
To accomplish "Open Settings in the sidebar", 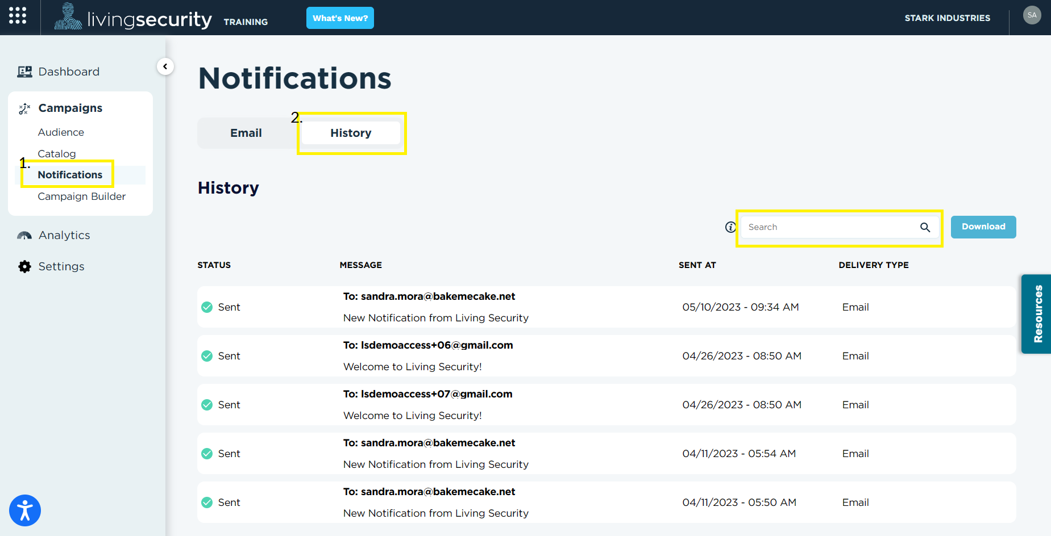I will pos(61,266).
